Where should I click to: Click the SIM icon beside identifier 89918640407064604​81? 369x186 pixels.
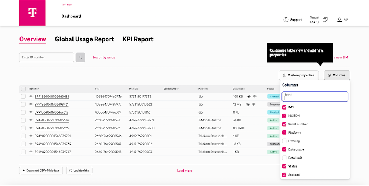pos(30,97)
